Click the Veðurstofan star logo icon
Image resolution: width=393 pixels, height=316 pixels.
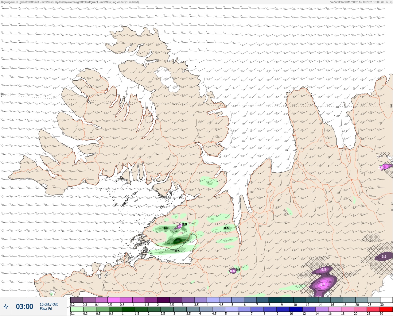[x=6, y=306]
